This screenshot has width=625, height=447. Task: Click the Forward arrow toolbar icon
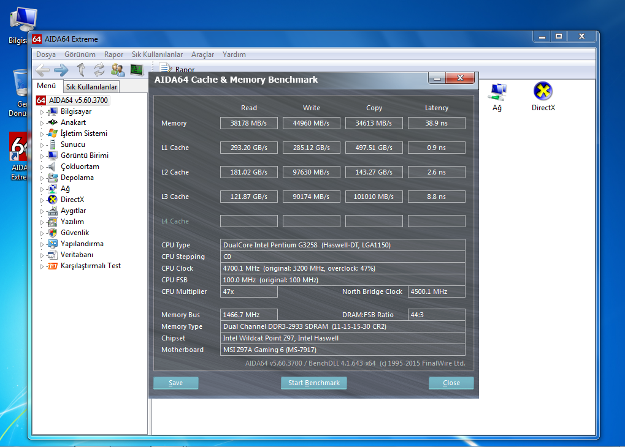coord(61,70)
